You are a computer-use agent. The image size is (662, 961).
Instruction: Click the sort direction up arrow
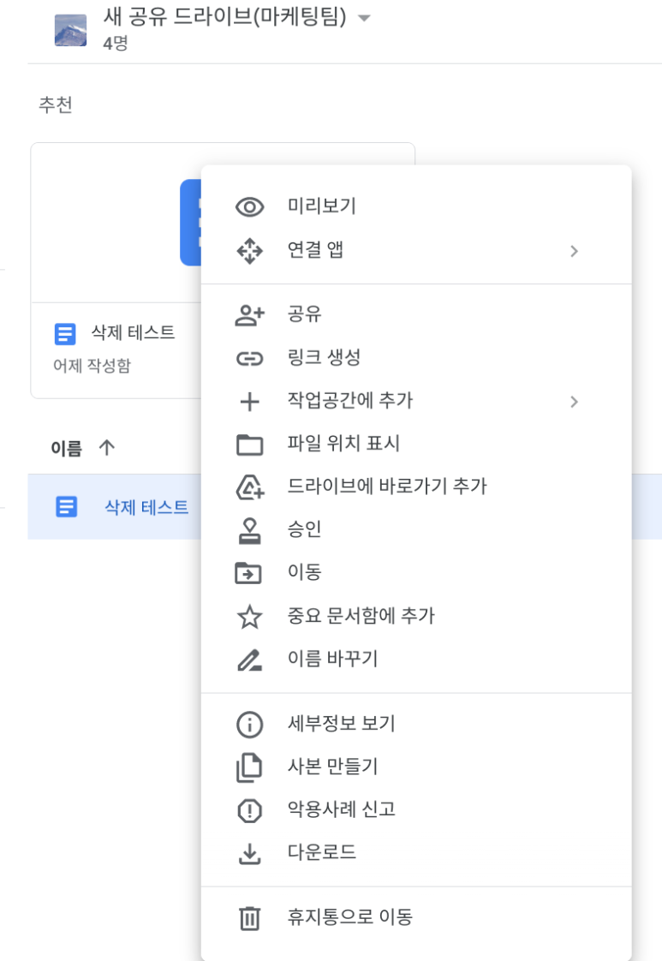[107, 447]
